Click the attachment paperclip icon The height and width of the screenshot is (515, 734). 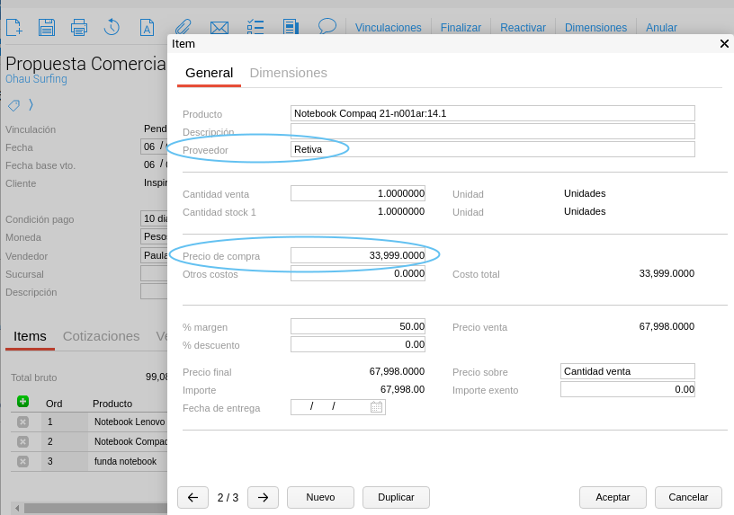tap(183, 27)
